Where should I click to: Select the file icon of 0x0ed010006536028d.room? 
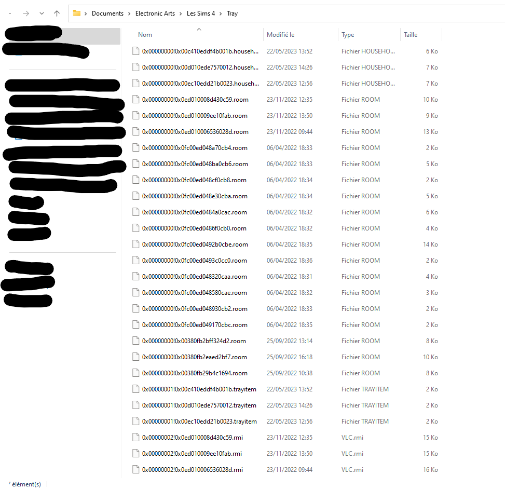click(x=135, y=131)
